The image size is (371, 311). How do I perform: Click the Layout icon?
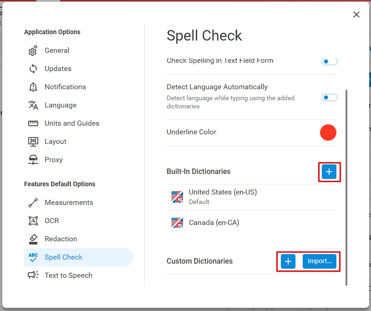click(33, 142)
